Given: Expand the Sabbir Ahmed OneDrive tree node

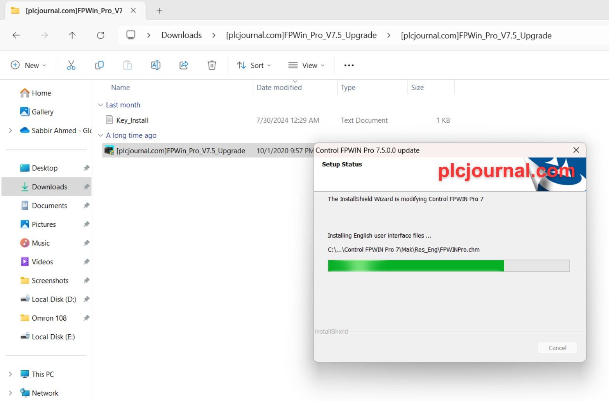Looking at the screenshot, I should click(x=10, y=130).
